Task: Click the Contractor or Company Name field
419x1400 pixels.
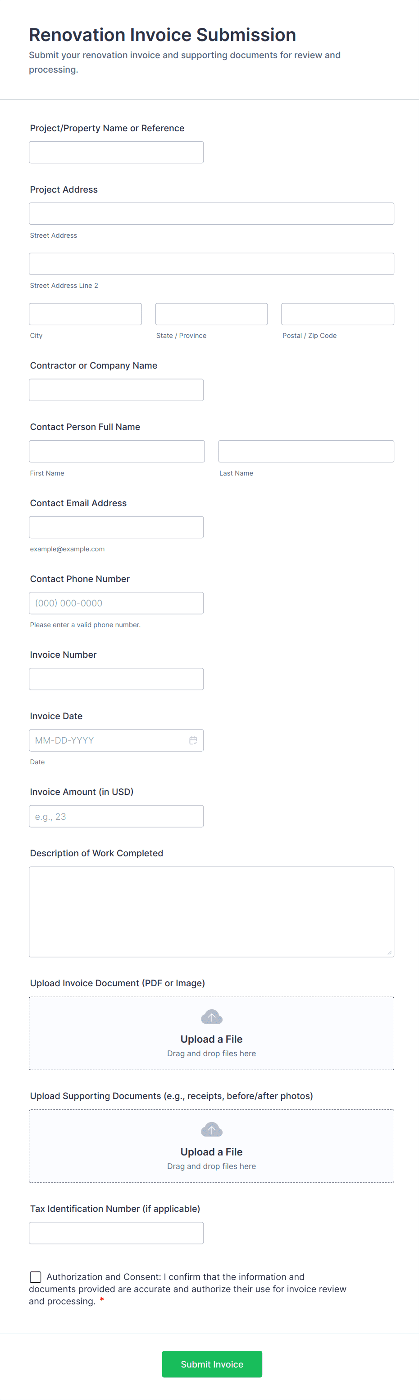Action: (116, 390)
